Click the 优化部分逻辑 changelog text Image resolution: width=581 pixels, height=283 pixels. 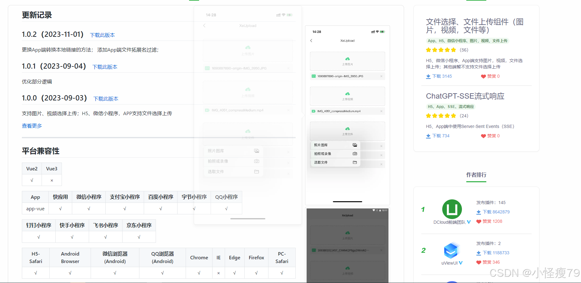point(37,82)
